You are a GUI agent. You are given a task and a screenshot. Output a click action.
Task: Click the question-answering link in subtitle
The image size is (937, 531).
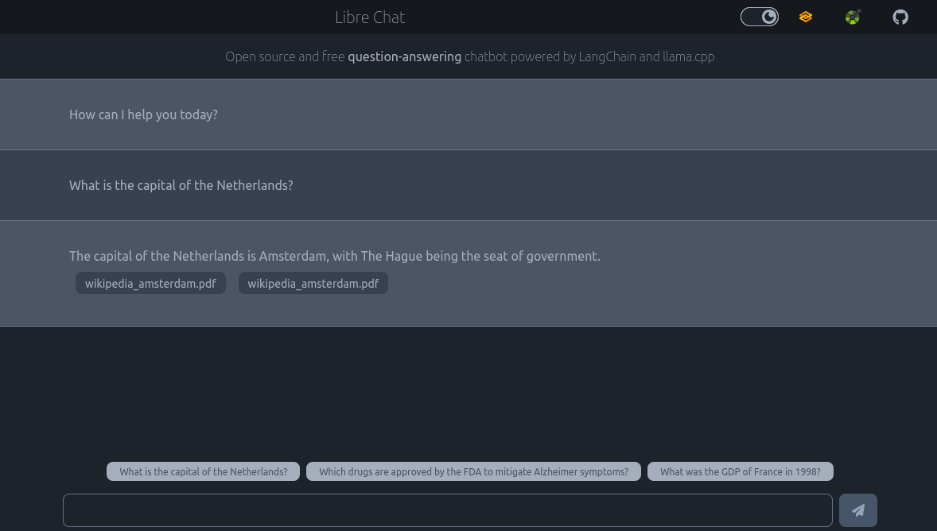pyautogui.click(x=404, y=56)
